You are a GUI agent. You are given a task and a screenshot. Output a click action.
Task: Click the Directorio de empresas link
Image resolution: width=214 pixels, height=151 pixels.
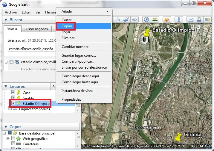pyautogui.click(x=38, y=69)
